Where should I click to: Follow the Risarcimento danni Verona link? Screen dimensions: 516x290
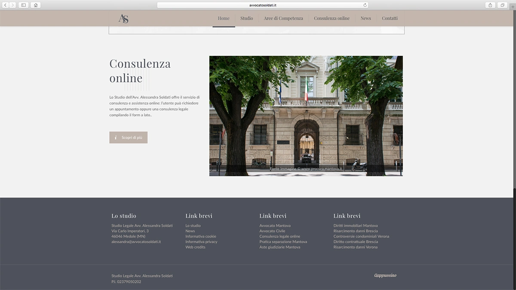pos(356,247)
